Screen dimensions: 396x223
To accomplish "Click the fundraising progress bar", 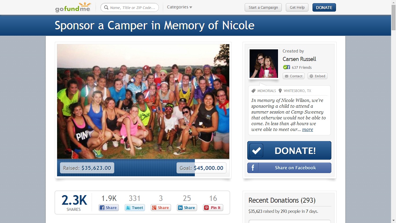I will point(143,168).
